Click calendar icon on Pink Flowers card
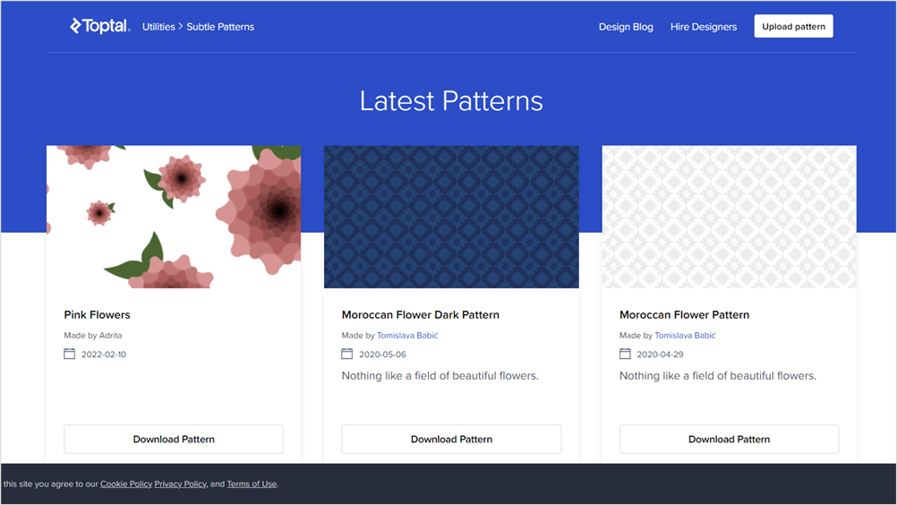This screenshot has height=505, width=897. (x=70, y=354)
